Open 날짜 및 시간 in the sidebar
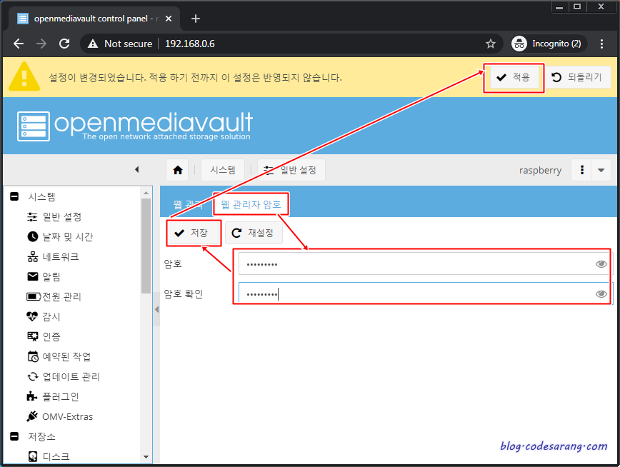Viewport: 620px width, 467px height. (60, 236)
